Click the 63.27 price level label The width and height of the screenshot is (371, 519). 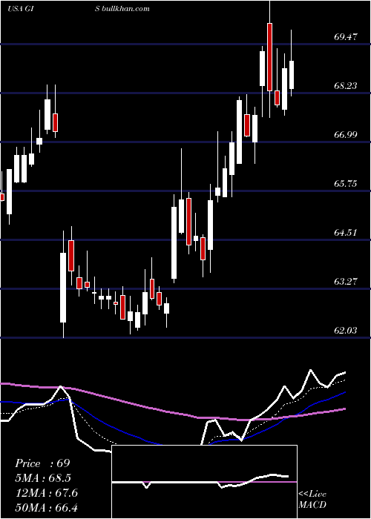point(346,282)
